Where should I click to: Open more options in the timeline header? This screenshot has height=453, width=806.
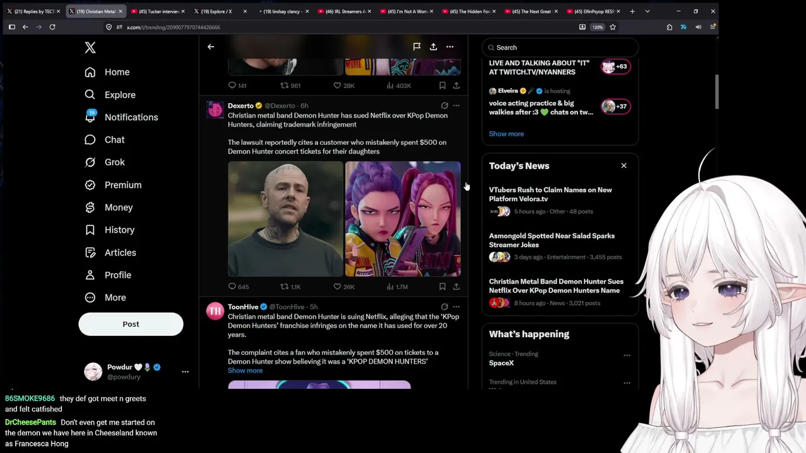[450, 47]
